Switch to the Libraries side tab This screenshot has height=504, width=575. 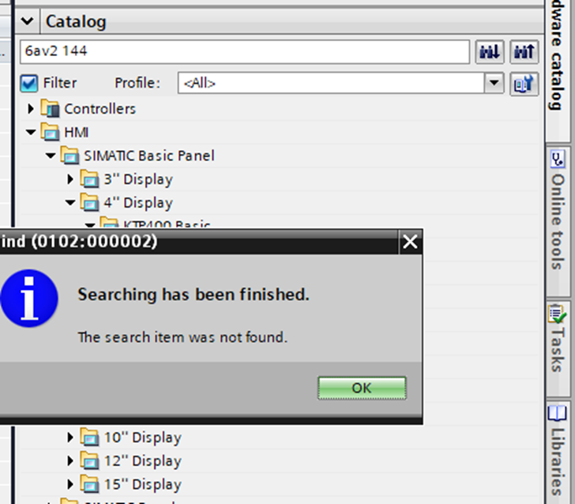(x=558, y=453)
